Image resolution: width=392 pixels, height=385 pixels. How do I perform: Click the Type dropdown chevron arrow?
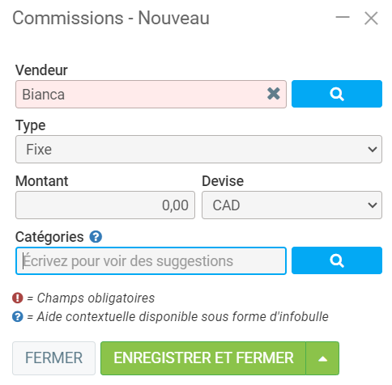click(x=373, y=149)
